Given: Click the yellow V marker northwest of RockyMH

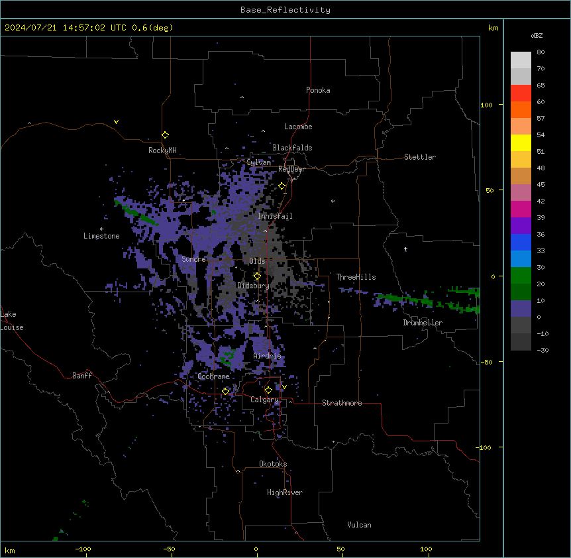Looking at the screenshot, I should [116, 122].
